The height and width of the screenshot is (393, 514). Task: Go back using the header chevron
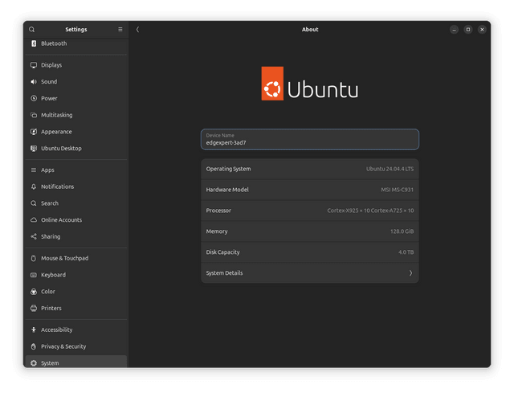tap(137, 30)
